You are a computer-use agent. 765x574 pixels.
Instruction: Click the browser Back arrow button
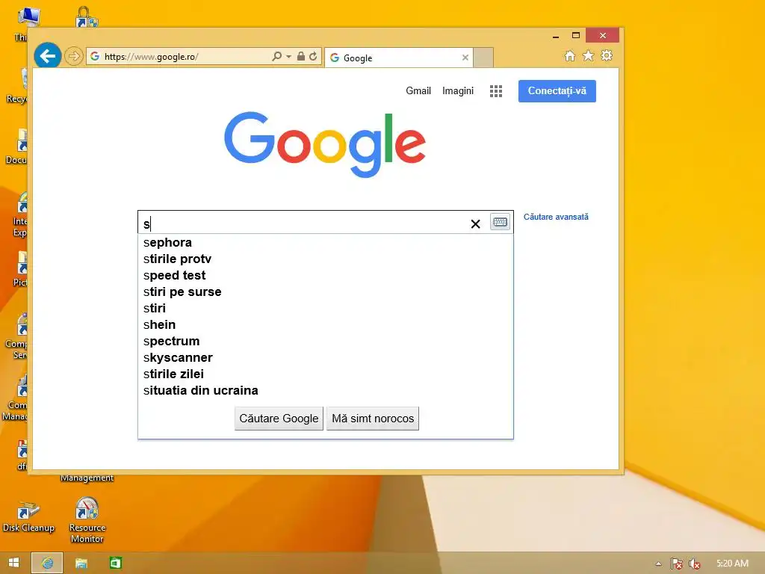(47, 56)
